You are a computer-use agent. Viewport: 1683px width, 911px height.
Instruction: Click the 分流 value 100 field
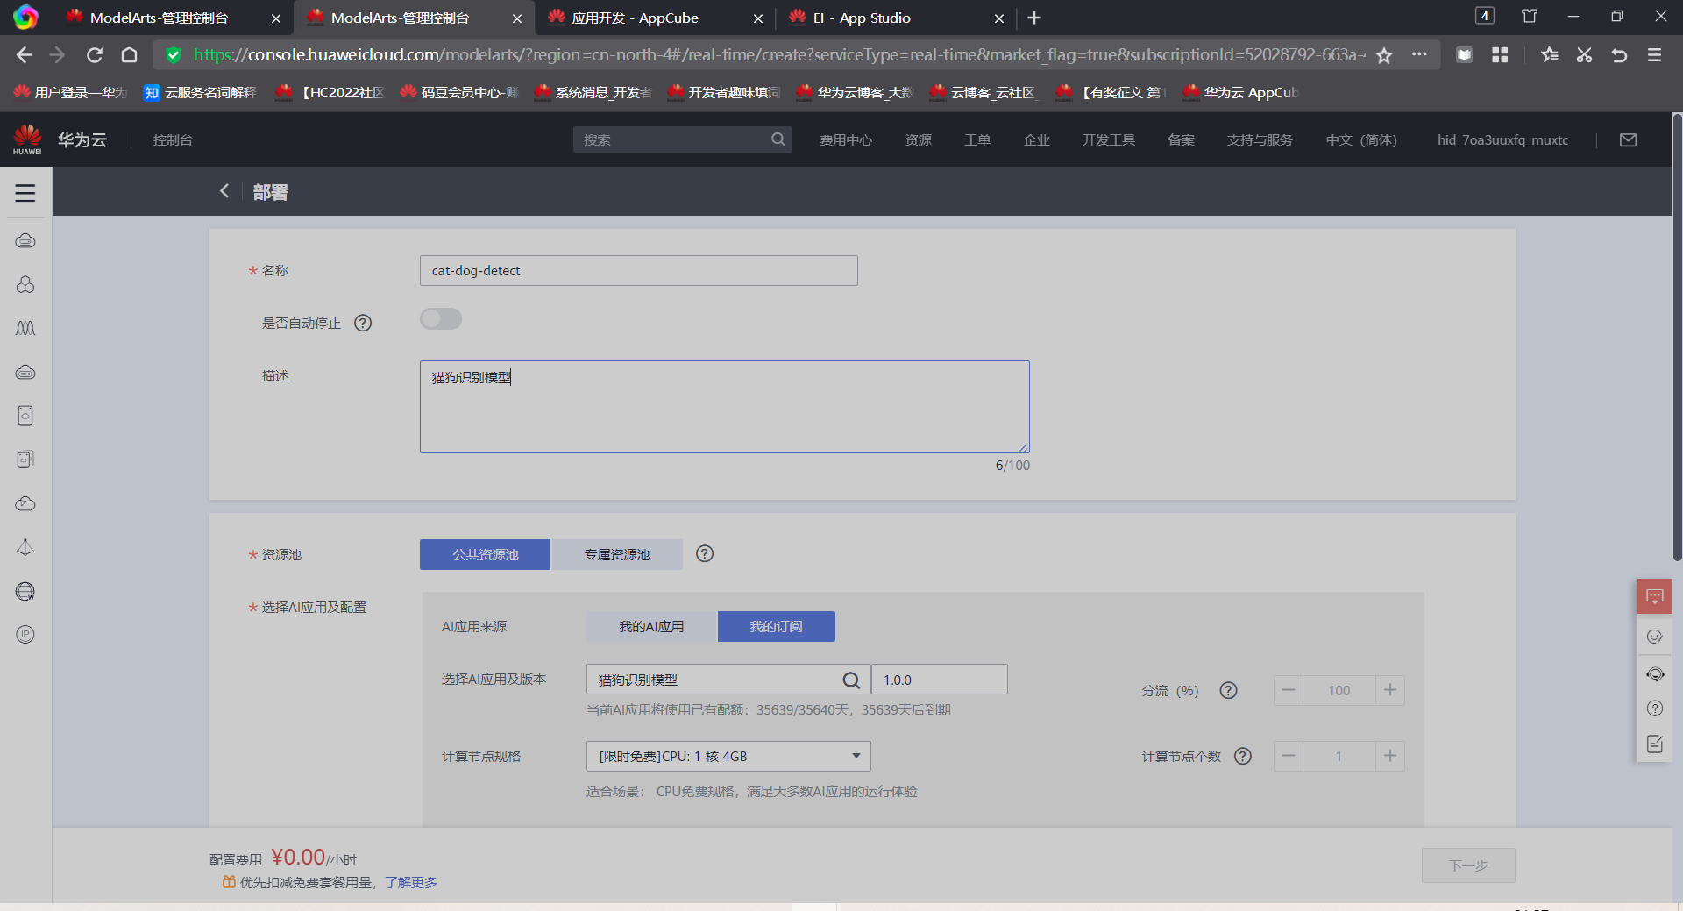tap(1339, 691)
